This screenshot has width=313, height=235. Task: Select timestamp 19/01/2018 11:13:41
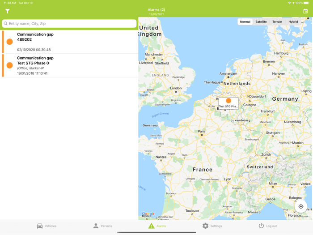(32, 73)
